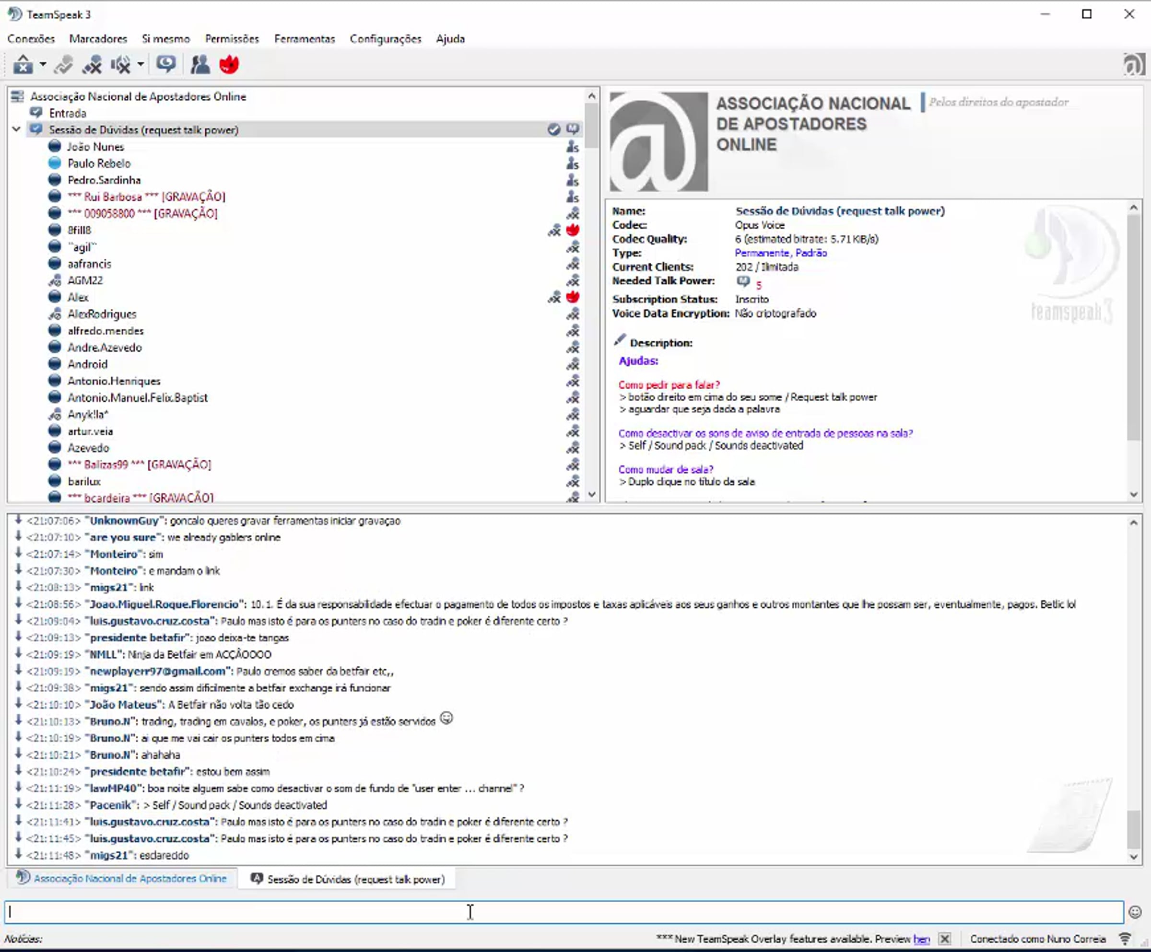Screen dimensions: 1151x952
Task: Click the connection quality icon in the status bar
Action: tap(1125, 940)
